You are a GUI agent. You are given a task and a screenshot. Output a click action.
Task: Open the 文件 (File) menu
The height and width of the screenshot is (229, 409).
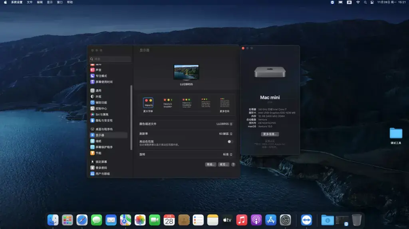coord(30,2)
